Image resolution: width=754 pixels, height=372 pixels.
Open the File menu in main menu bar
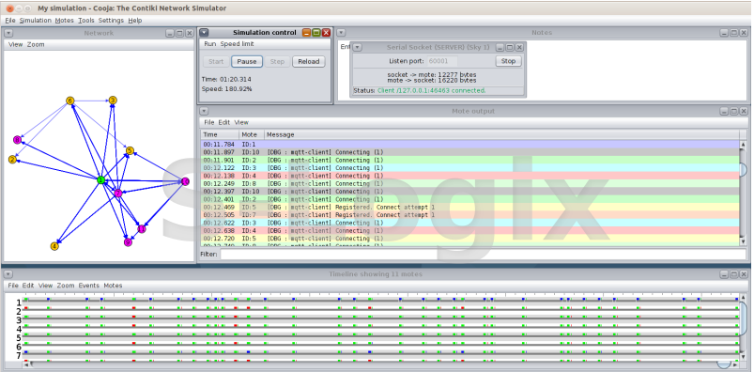[x=10, y=21]
